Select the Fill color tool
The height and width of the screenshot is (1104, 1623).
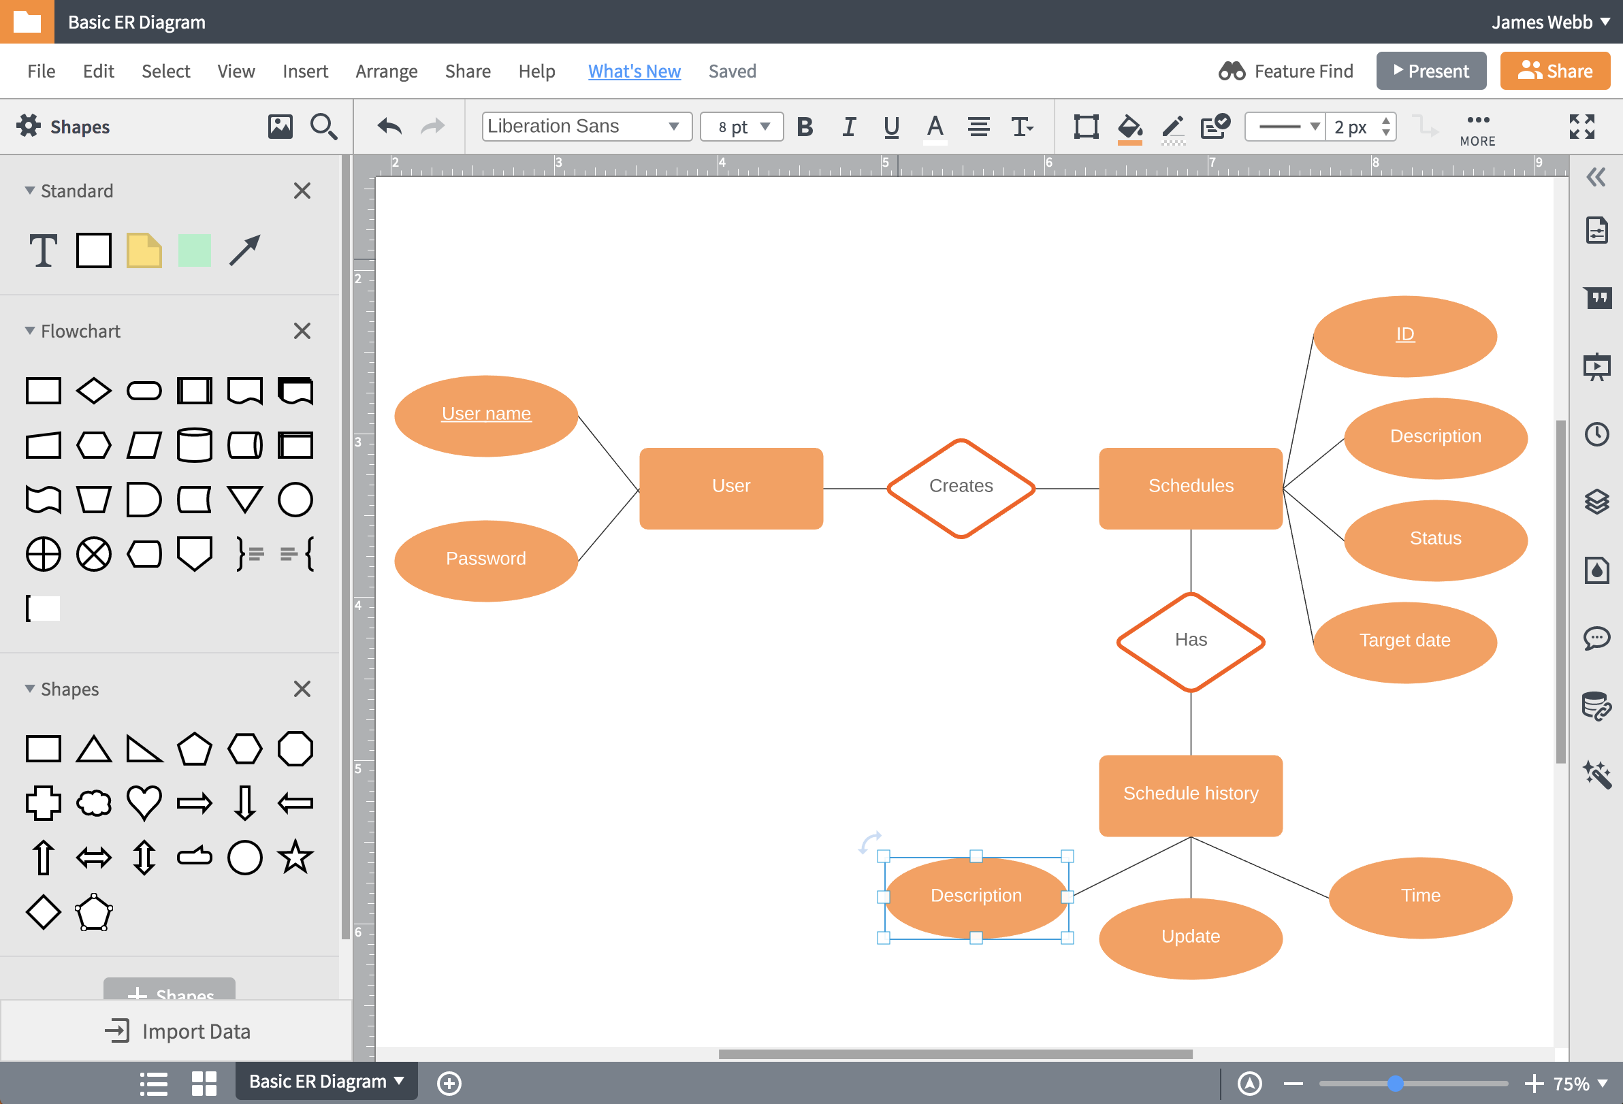click(x=1129, y=126)
